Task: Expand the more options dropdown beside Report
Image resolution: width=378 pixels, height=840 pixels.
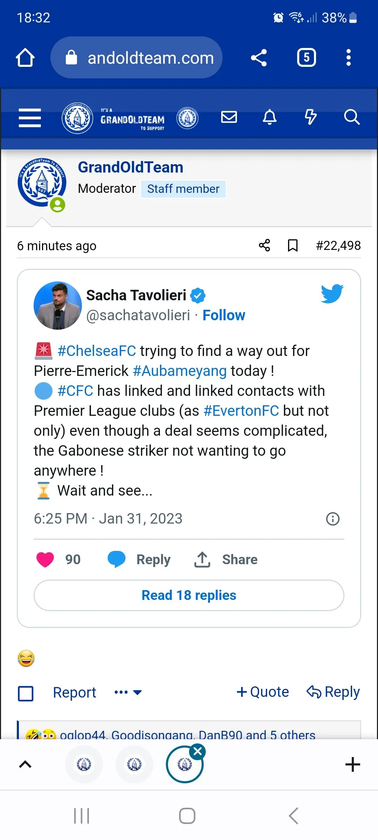Action: (128, 692)
